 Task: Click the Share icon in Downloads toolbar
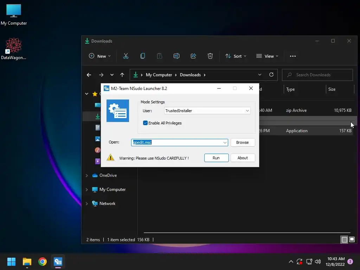[x=193, y=56]
